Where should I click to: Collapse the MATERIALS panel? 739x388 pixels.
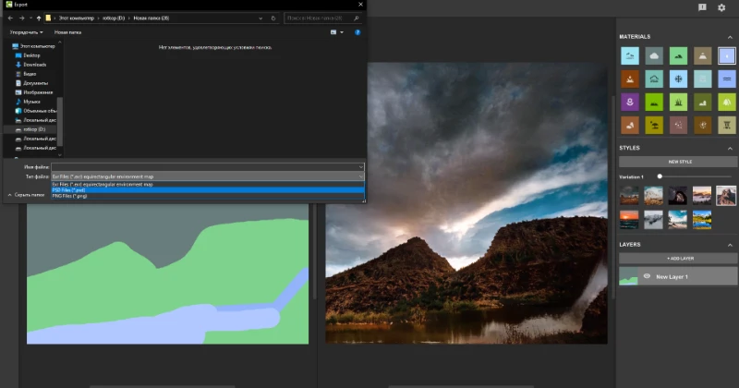click(730, 37)
